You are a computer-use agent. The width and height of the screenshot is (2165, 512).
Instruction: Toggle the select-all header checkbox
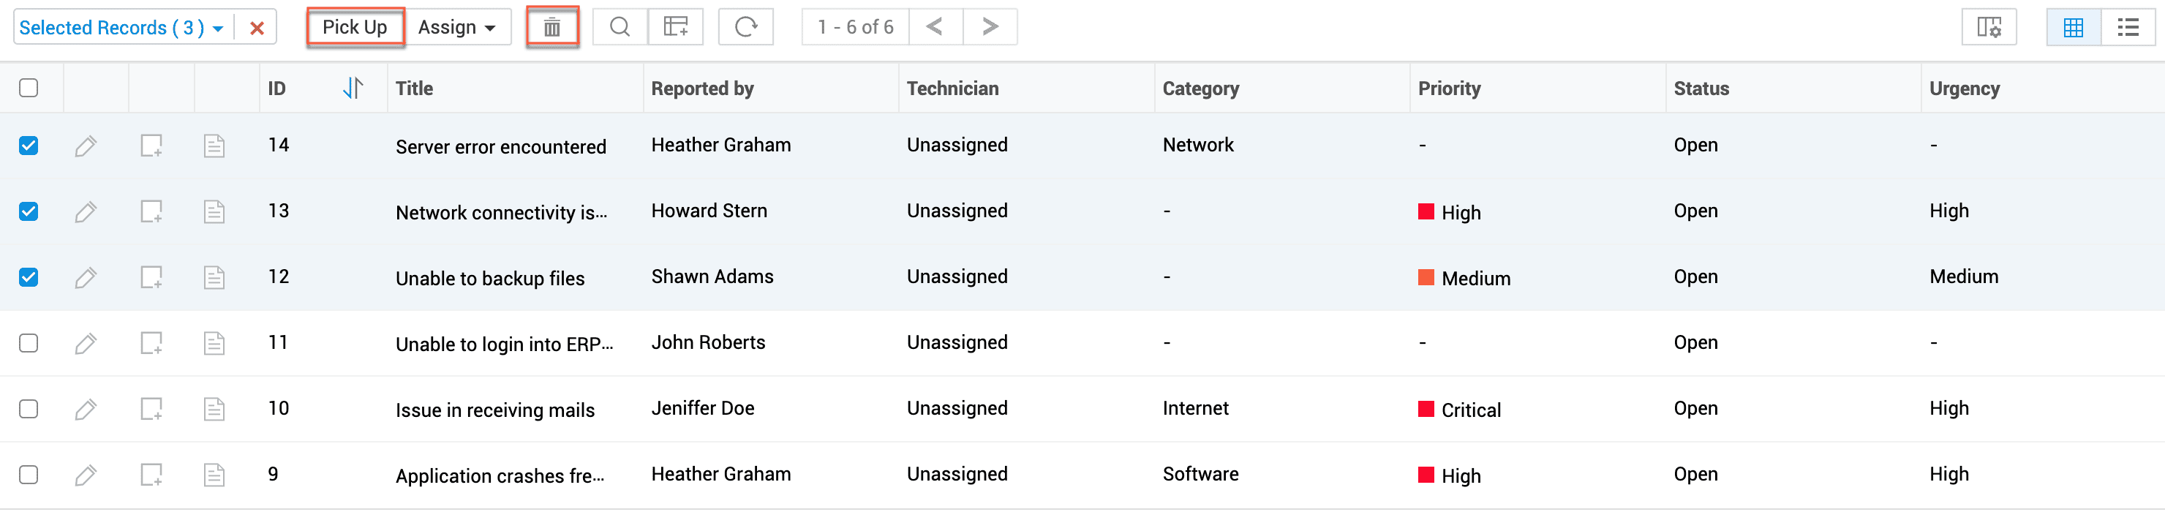pos(29,89)
